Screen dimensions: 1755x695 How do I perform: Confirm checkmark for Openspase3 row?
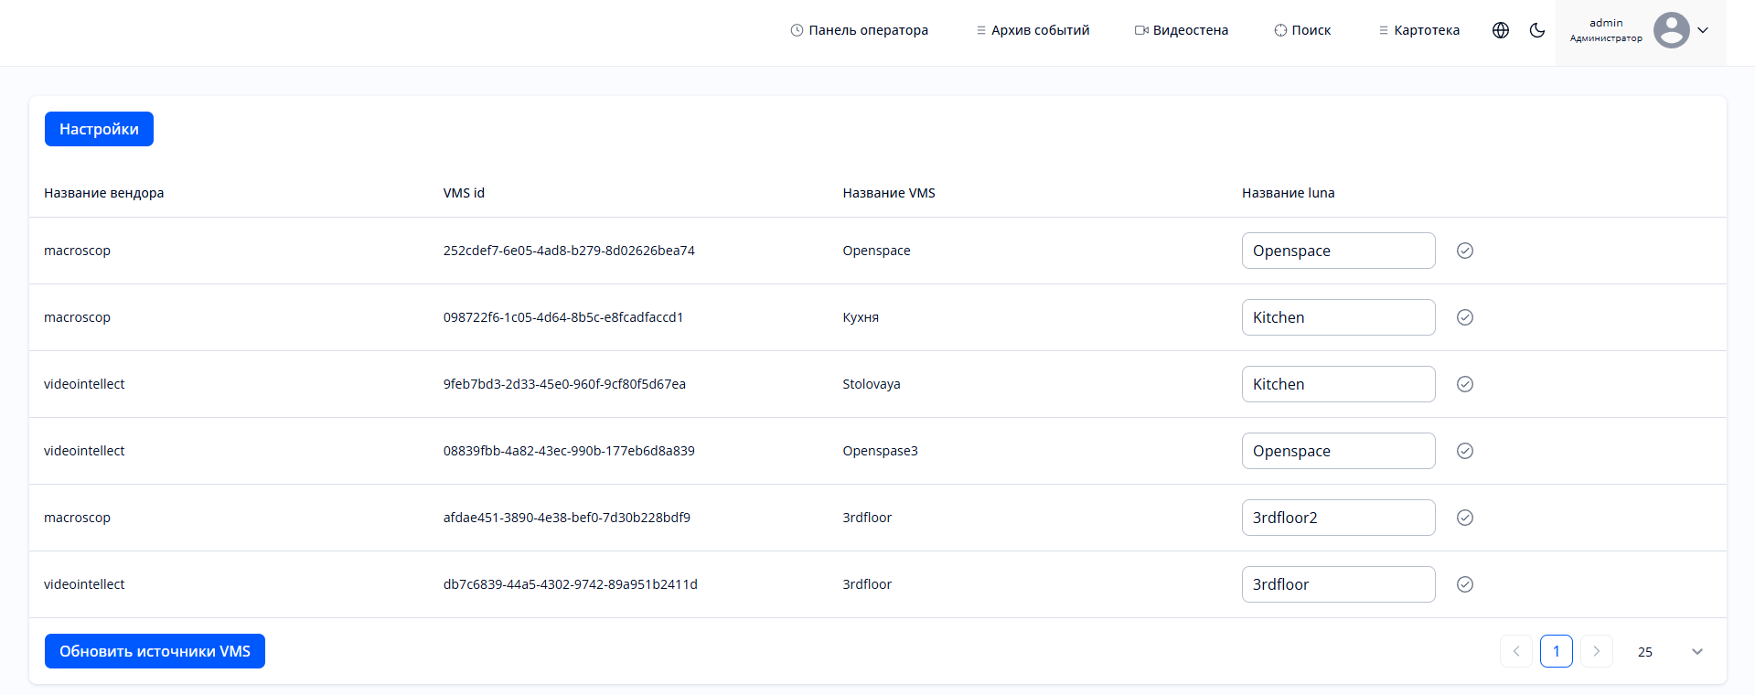click(x=1465, y=451)
